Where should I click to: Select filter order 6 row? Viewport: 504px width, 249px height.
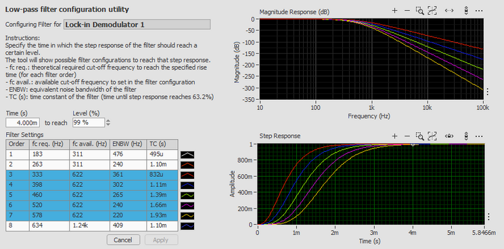tap(92, 205)
